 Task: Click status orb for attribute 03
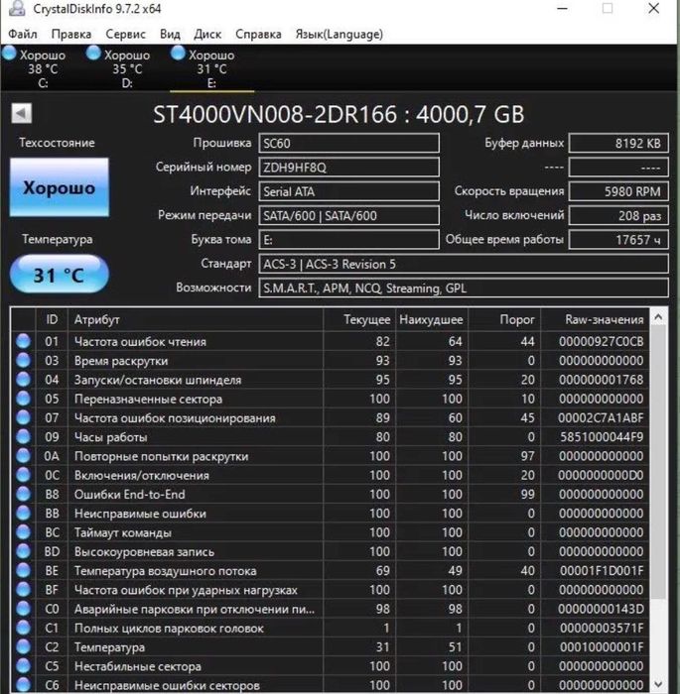(23, 360)
